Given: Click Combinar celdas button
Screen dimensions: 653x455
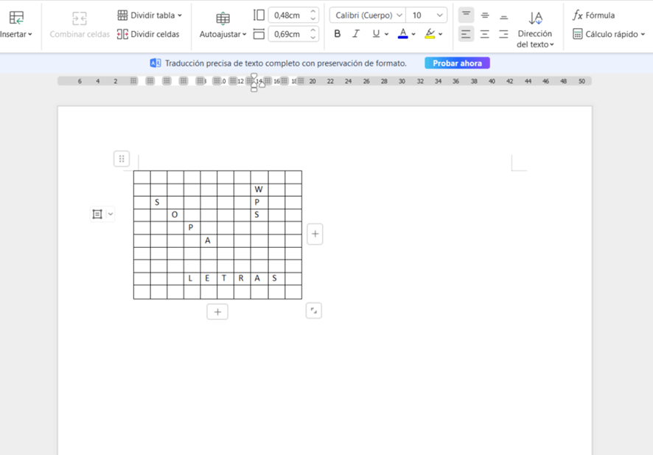Looking at the screenshot, I should pos(80,25).
